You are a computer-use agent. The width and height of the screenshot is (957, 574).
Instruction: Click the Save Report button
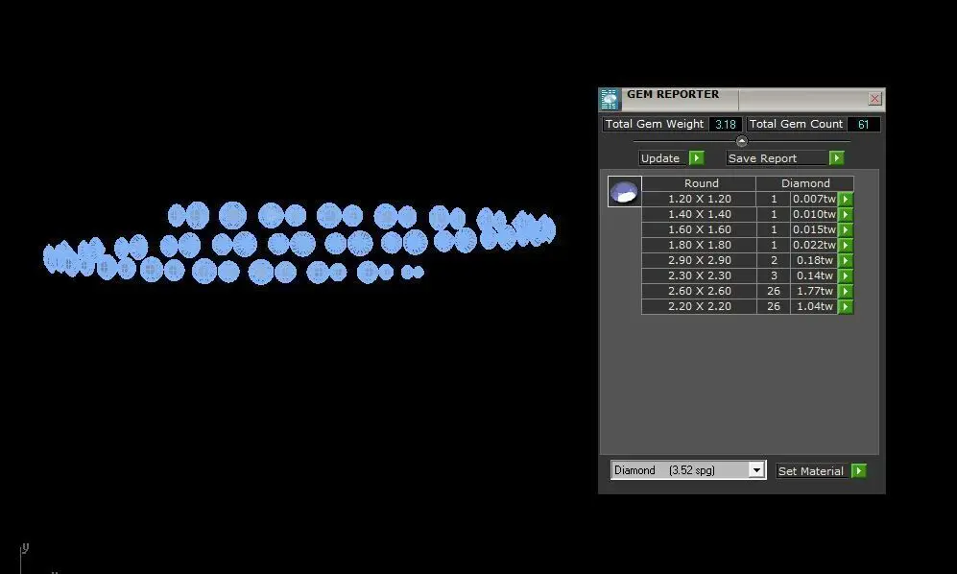tap(777, 158)
